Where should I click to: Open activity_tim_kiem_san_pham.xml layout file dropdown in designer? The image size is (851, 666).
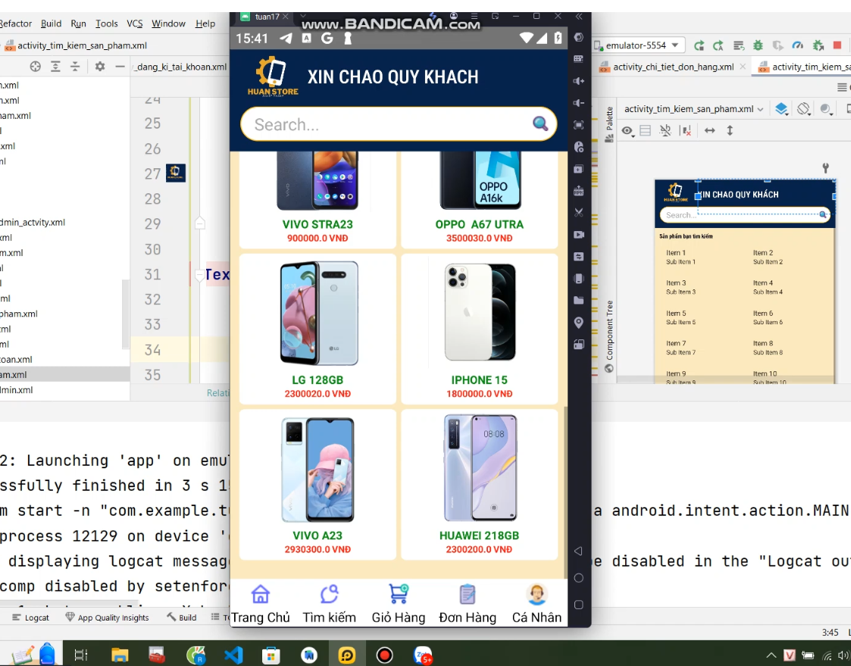click(x=693, y=109)
